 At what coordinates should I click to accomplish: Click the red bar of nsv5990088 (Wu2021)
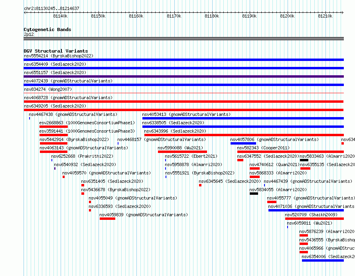(182, 152)
